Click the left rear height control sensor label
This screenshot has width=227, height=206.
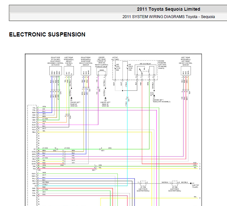point(186,61)
